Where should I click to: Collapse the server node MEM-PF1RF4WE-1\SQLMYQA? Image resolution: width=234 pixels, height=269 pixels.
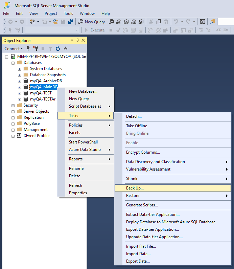[x=6, y=57]
